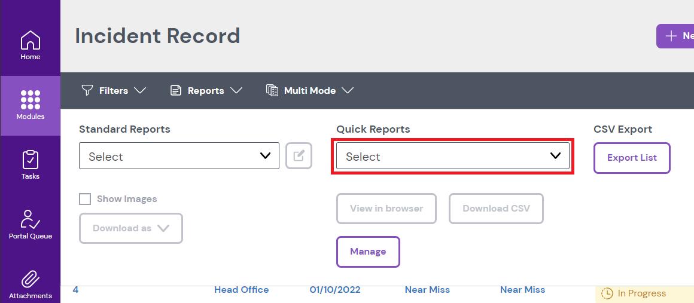This screenshot has height=303, width=694.
Task: Click the edit standard report pencil icon
Action: click(x=299, y=156)
